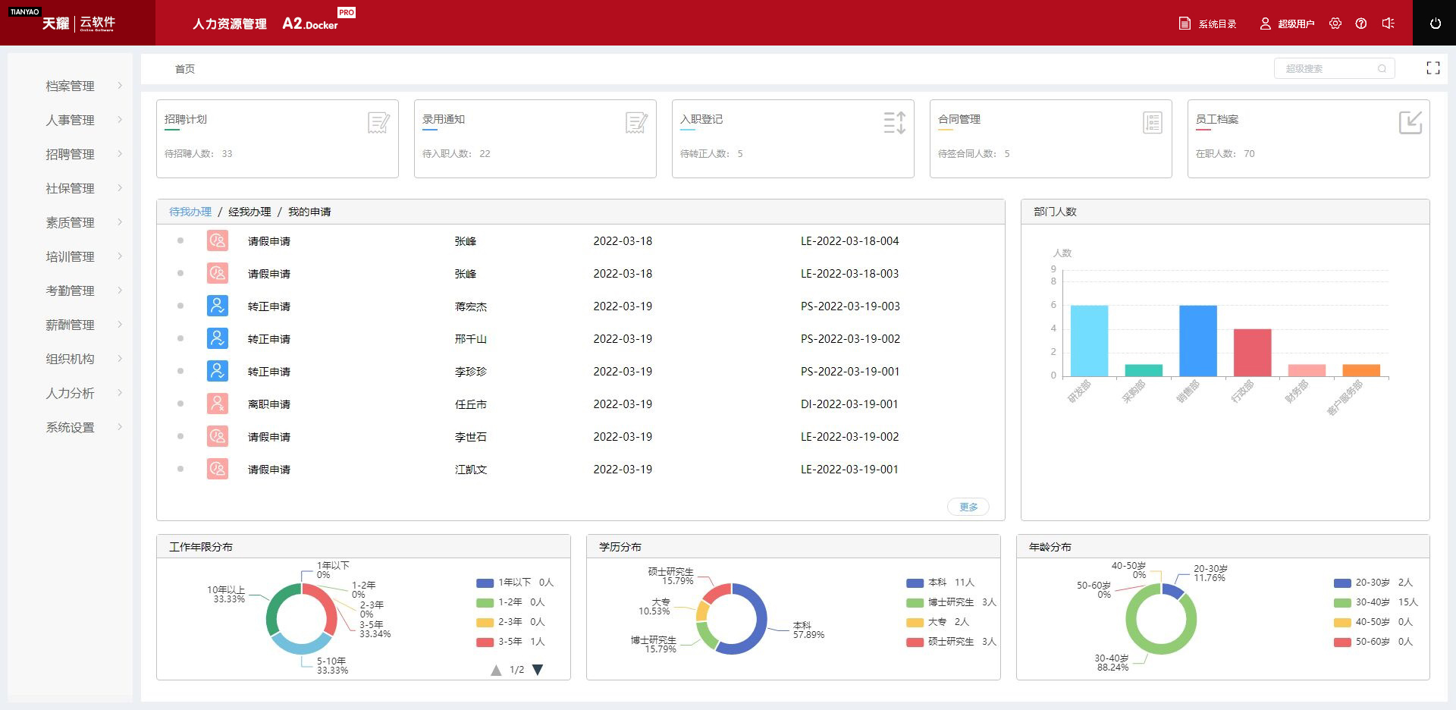Open the 员工档案 card arrow icon
Screen dimensions: 1456x710
[x=1410, y=123]
